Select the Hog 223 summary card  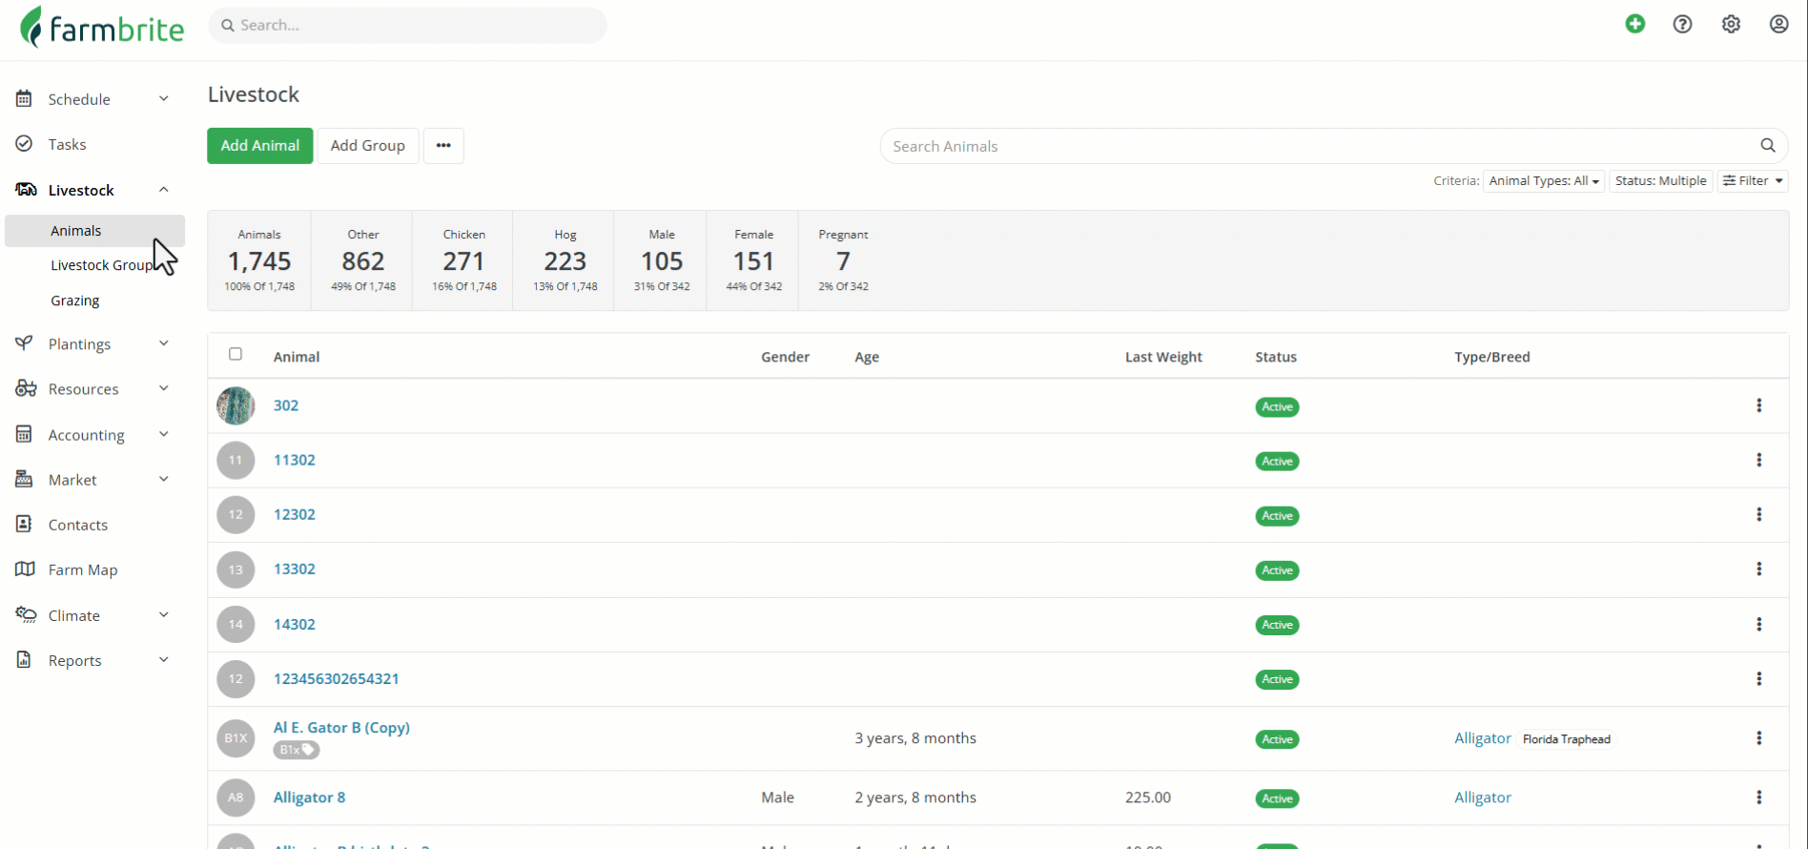point(565,260)
